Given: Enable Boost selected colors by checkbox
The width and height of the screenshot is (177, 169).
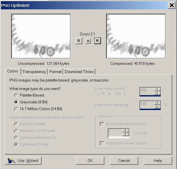Looking at the screenshot, I should point(102,124).
